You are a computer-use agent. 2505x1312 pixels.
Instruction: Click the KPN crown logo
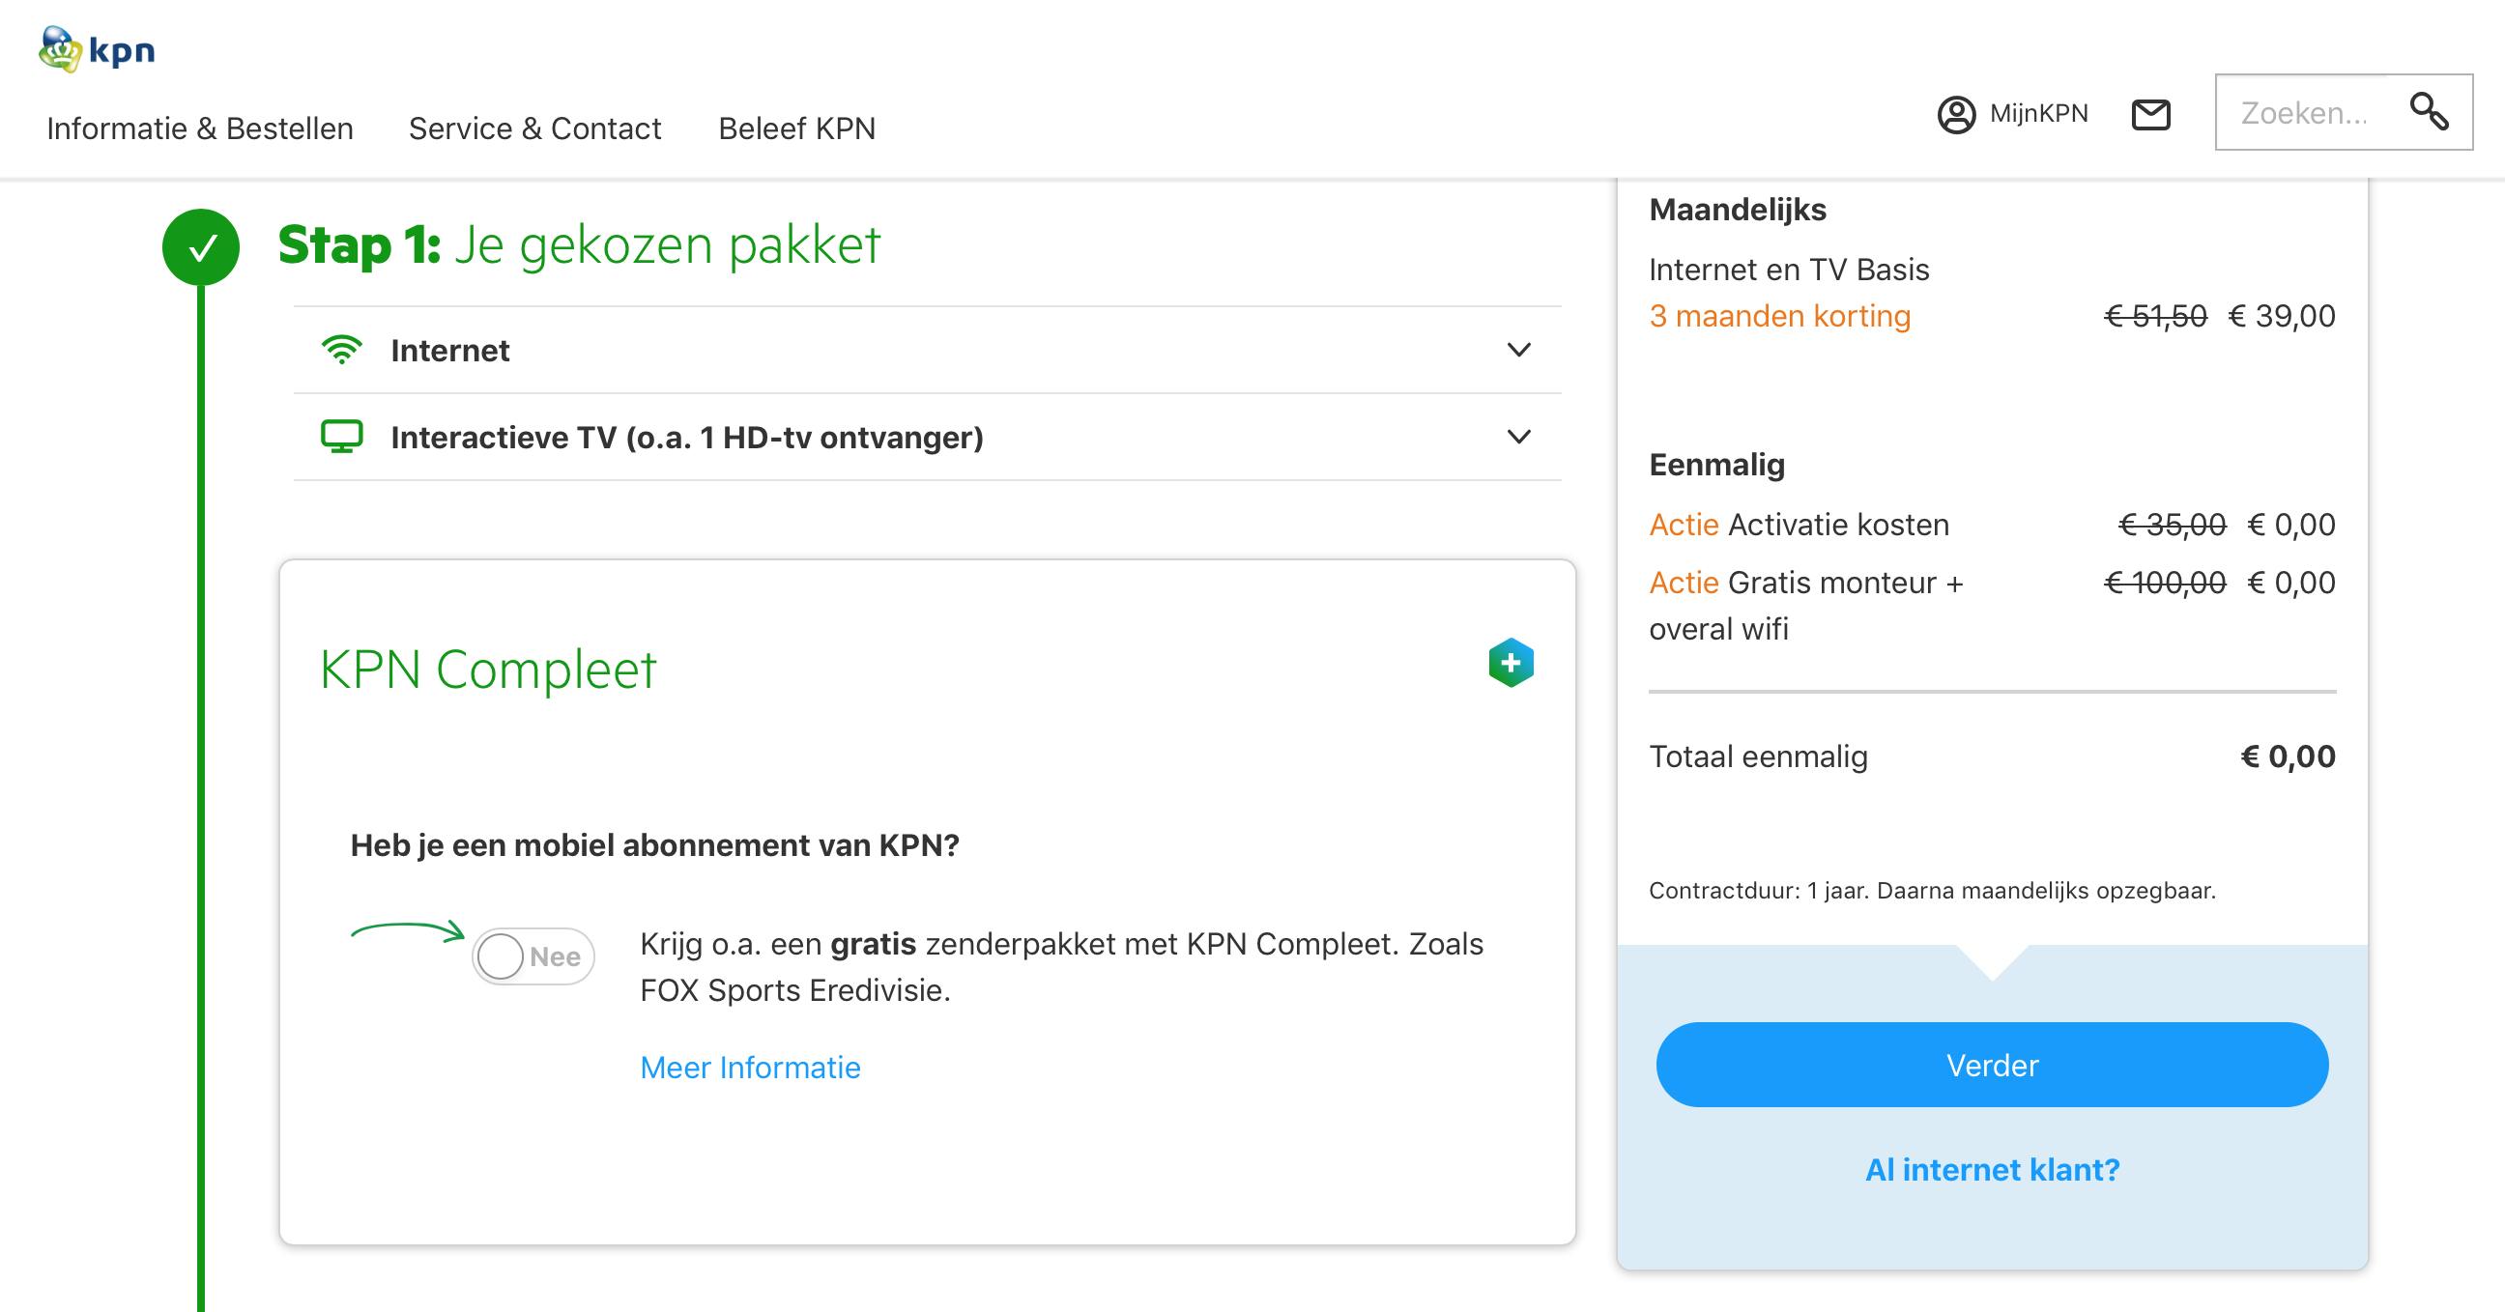(x=60, y=48)
